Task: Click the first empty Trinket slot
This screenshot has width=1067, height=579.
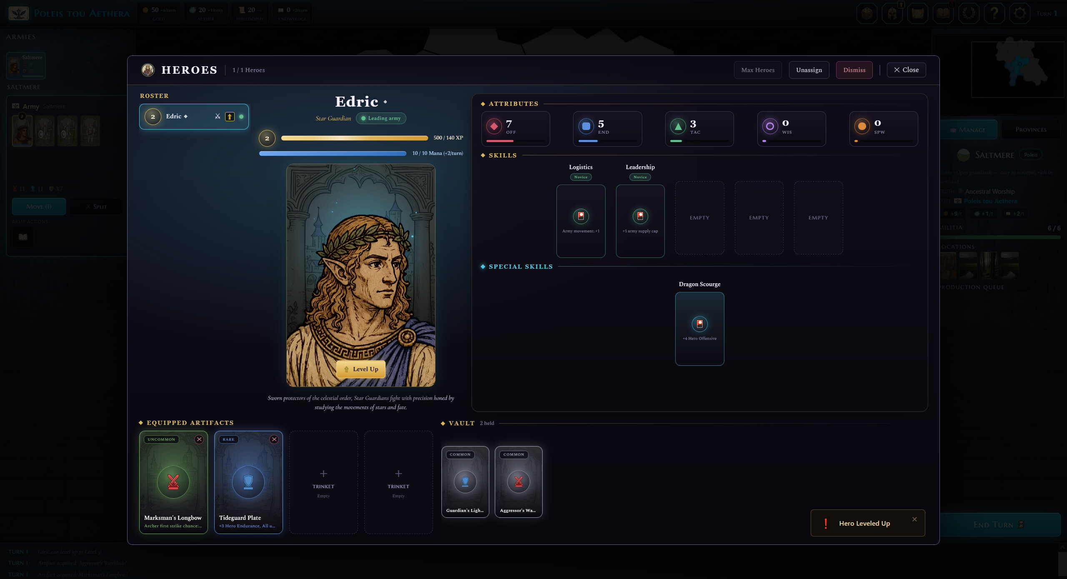Action: (323, 482)
